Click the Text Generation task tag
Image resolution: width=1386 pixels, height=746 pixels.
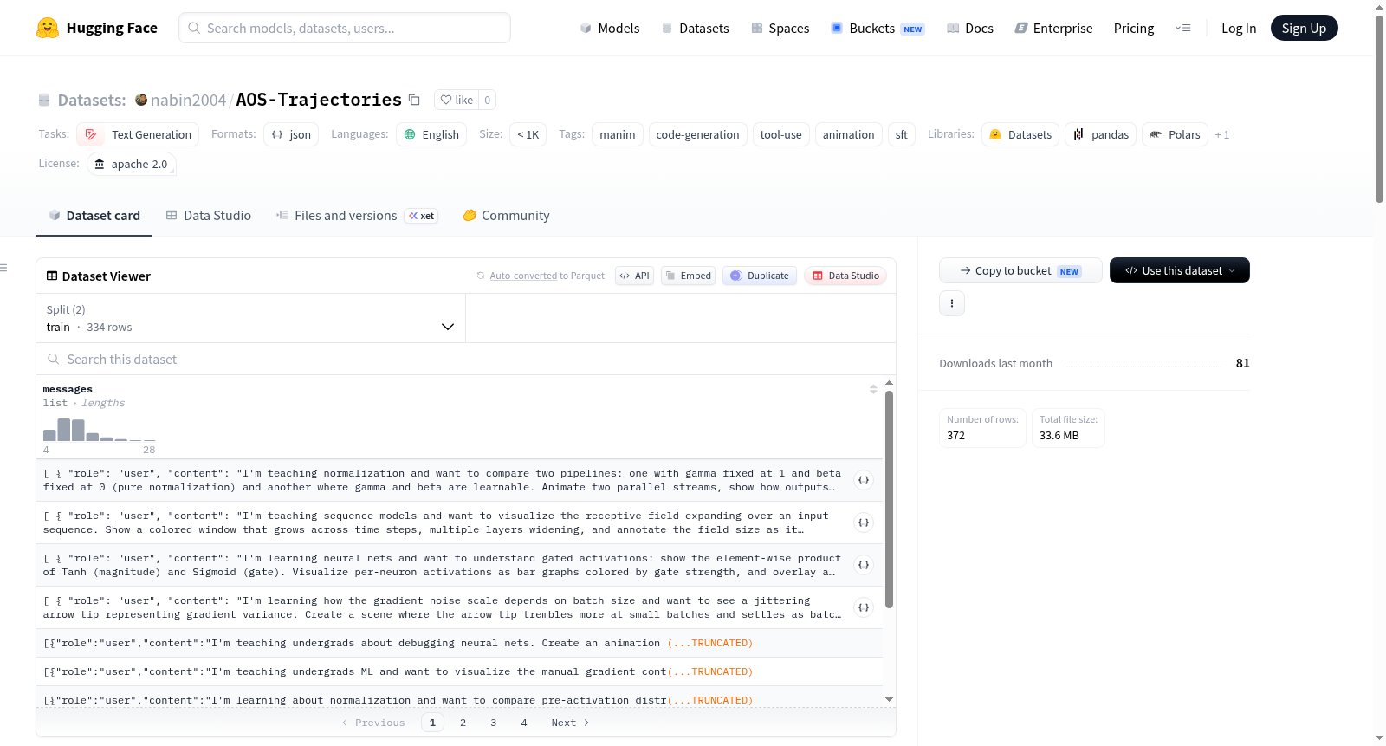coord(138,134)
